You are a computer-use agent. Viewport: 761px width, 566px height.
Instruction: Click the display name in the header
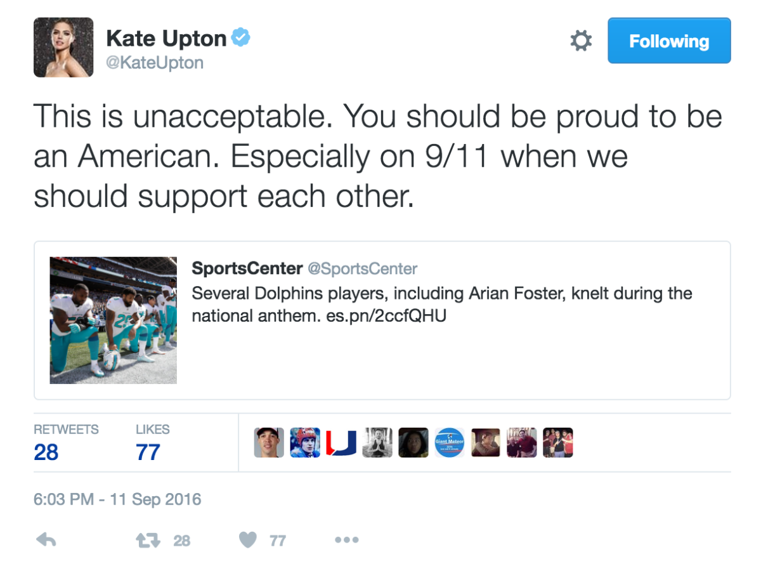point(166,39)
